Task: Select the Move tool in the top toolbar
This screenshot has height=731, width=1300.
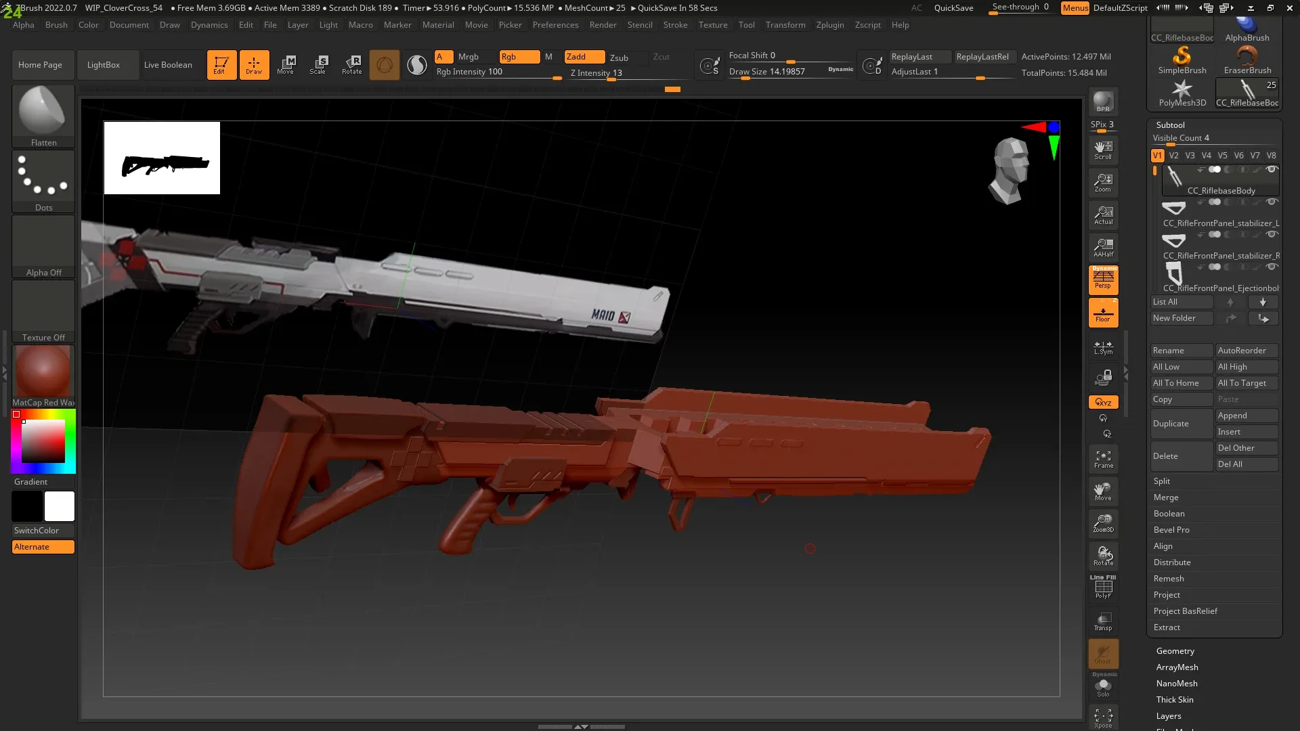Action: pos(287,64)
